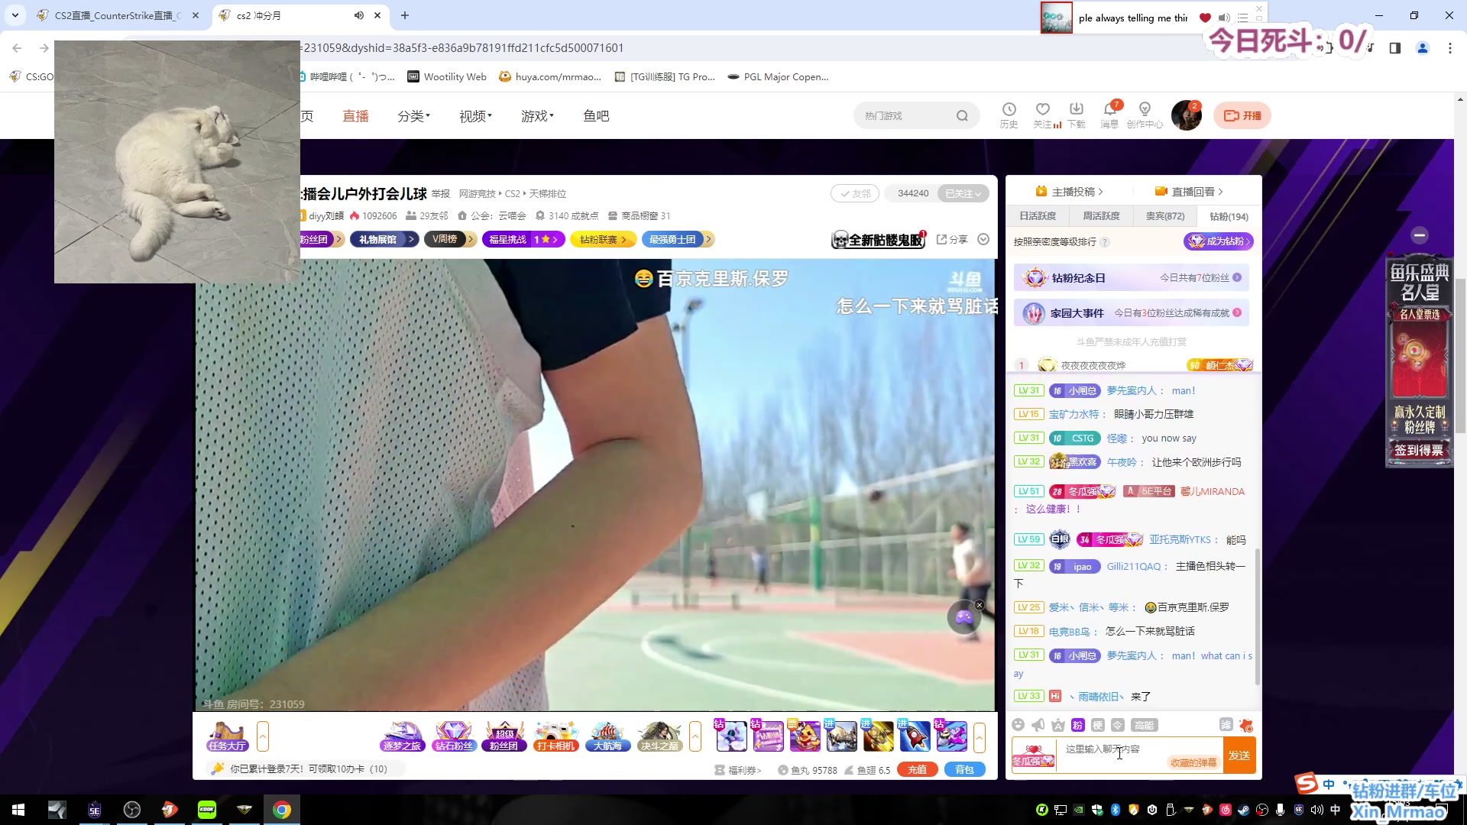1467x825 pixels.
Task: Open 消息 notifications bell
Action: pyautogui.click(x=1109, y=115)
